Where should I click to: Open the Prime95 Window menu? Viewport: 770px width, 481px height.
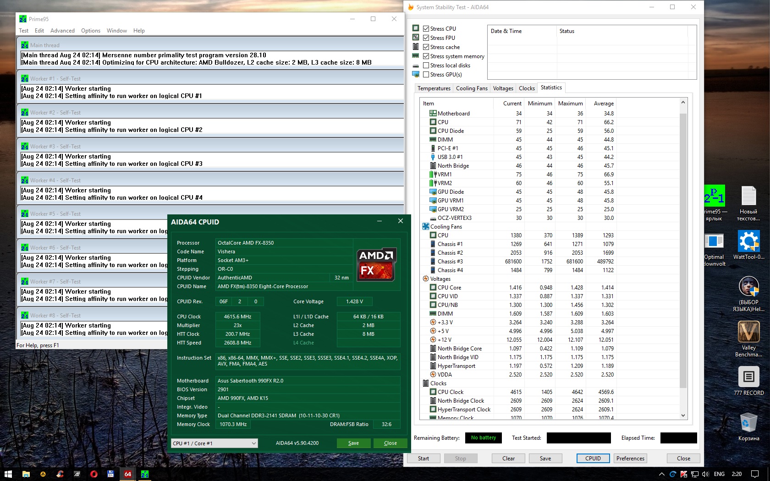(x=117, y=31)
